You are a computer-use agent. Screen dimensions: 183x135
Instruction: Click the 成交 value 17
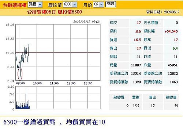point(139,23)
